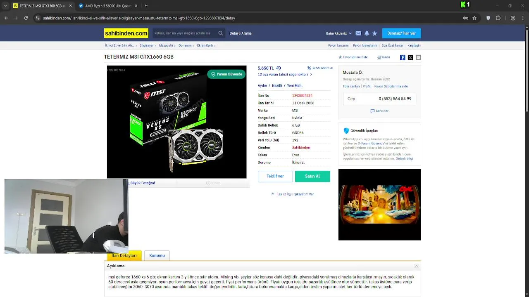Viewport: 529px width, 297px height.
Task: Open Detaylı Arama link
Action: (x=241, y=33)
